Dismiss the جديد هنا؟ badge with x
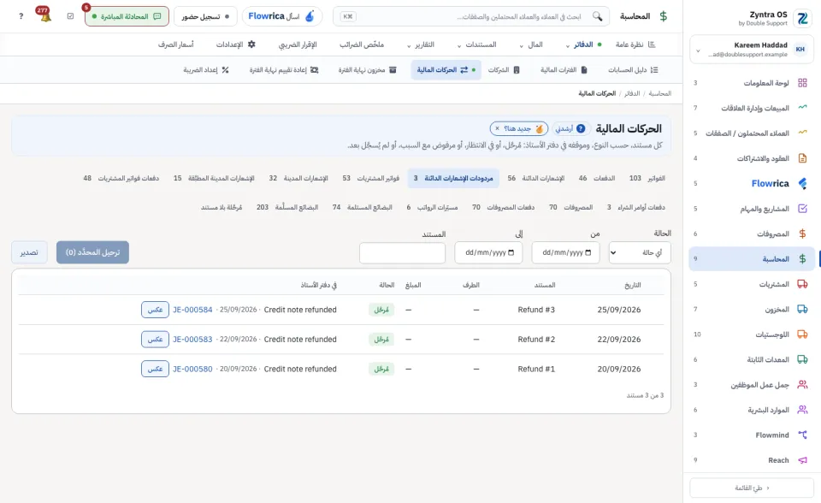Viewport: 821px width, 503px height. coord(497,128)
